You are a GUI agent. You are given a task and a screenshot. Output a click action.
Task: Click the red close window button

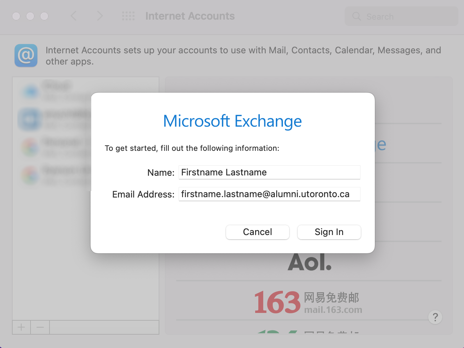point(16,16)
